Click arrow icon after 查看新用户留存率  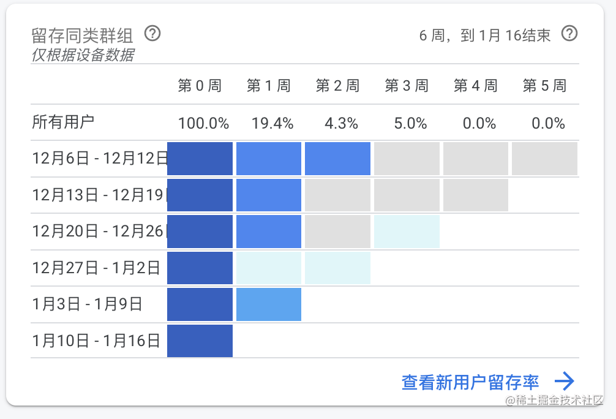[565, 381]
